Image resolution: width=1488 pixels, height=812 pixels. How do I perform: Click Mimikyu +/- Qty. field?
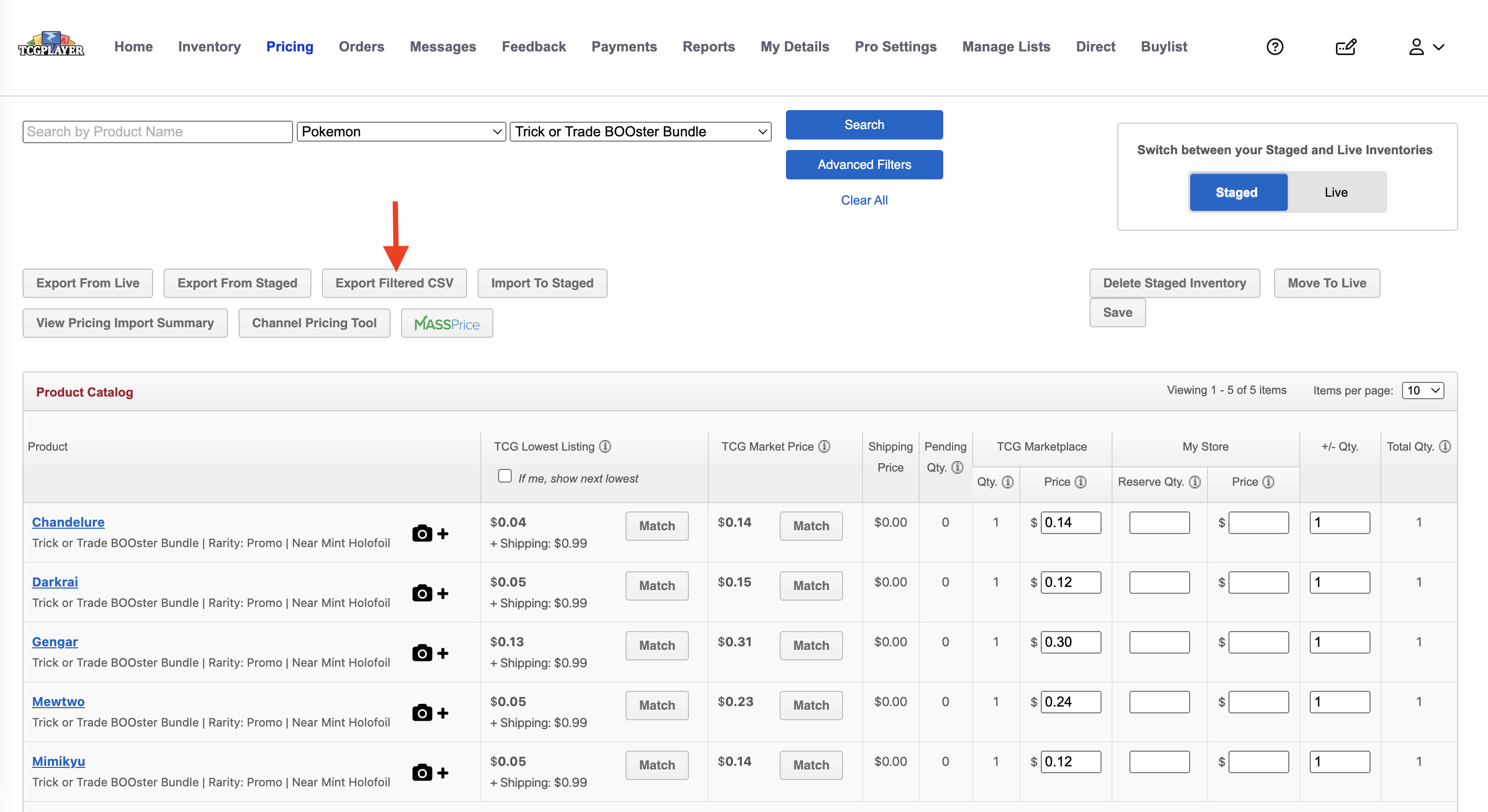tap(1340, 762)
